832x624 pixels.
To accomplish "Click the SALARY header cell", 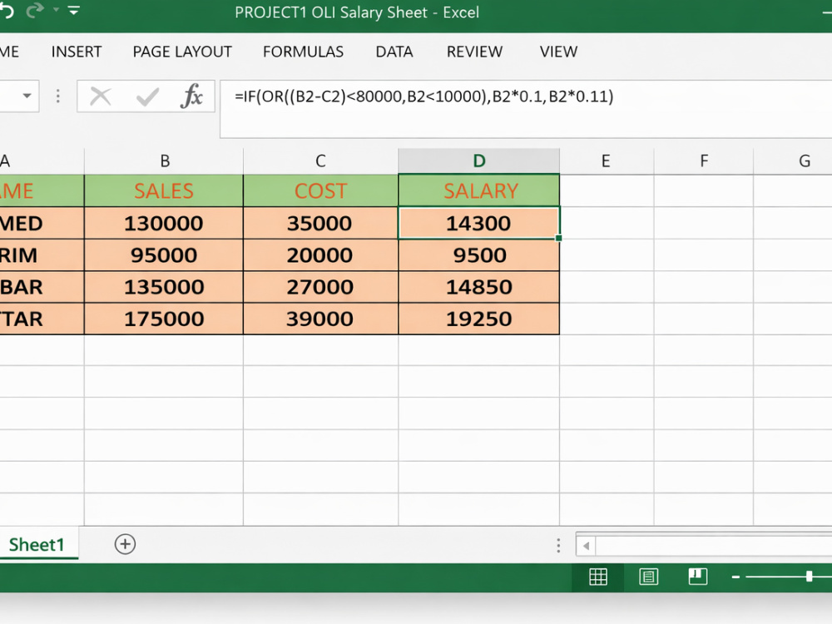I will pos(478,191).
